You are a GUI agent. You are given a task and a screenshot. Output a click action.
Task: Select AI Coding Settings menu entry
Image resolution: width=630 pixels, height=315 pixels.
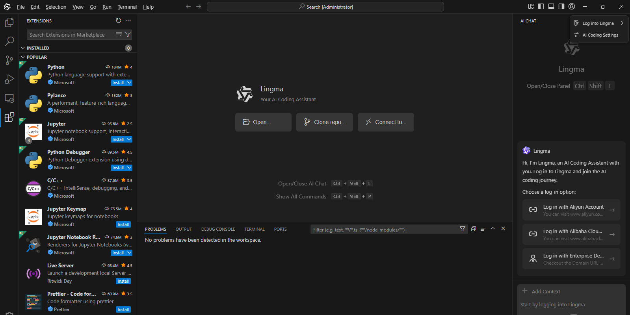(600, 35)
